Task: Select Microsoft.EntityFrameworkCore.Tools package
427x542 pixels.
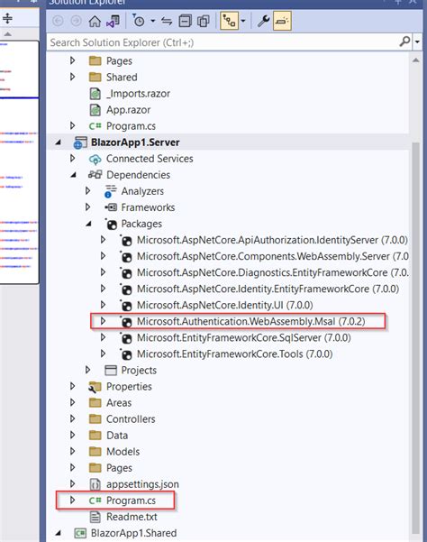Action: [x=235, y=354]
